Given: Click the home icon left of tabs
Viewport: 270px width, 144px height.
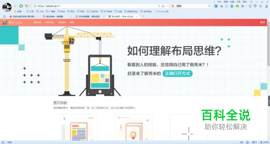Looking at the screenshot, I should click(x=4, y=17).
